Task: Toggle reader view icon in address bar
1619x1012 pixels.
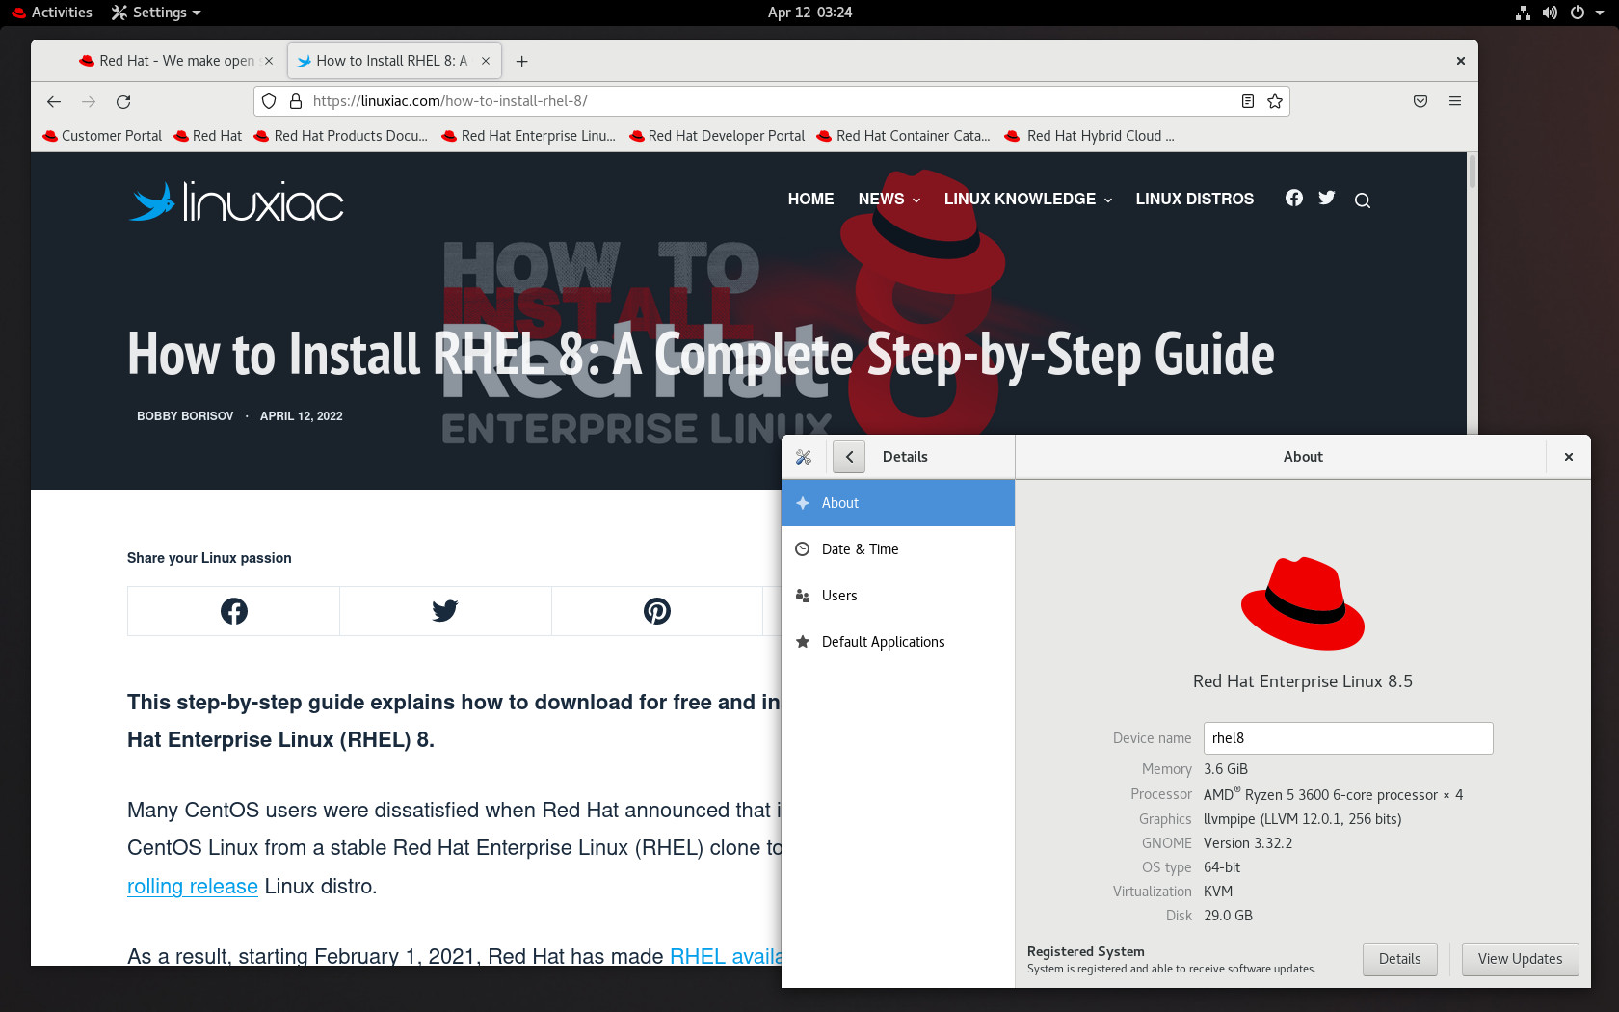Action: (1248, 101)
